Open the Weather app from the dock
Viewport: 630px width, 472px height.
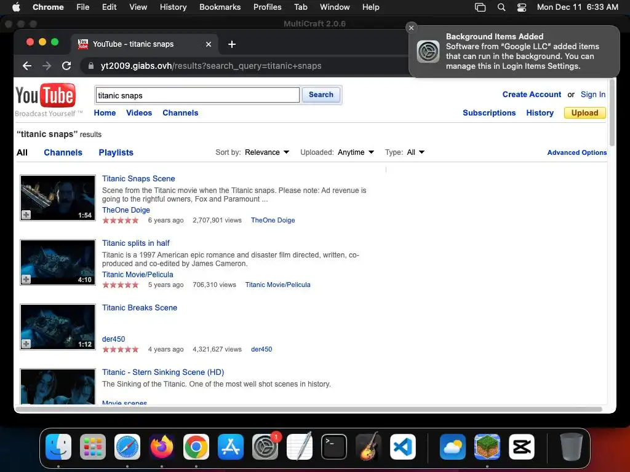(x=452, y=447)
